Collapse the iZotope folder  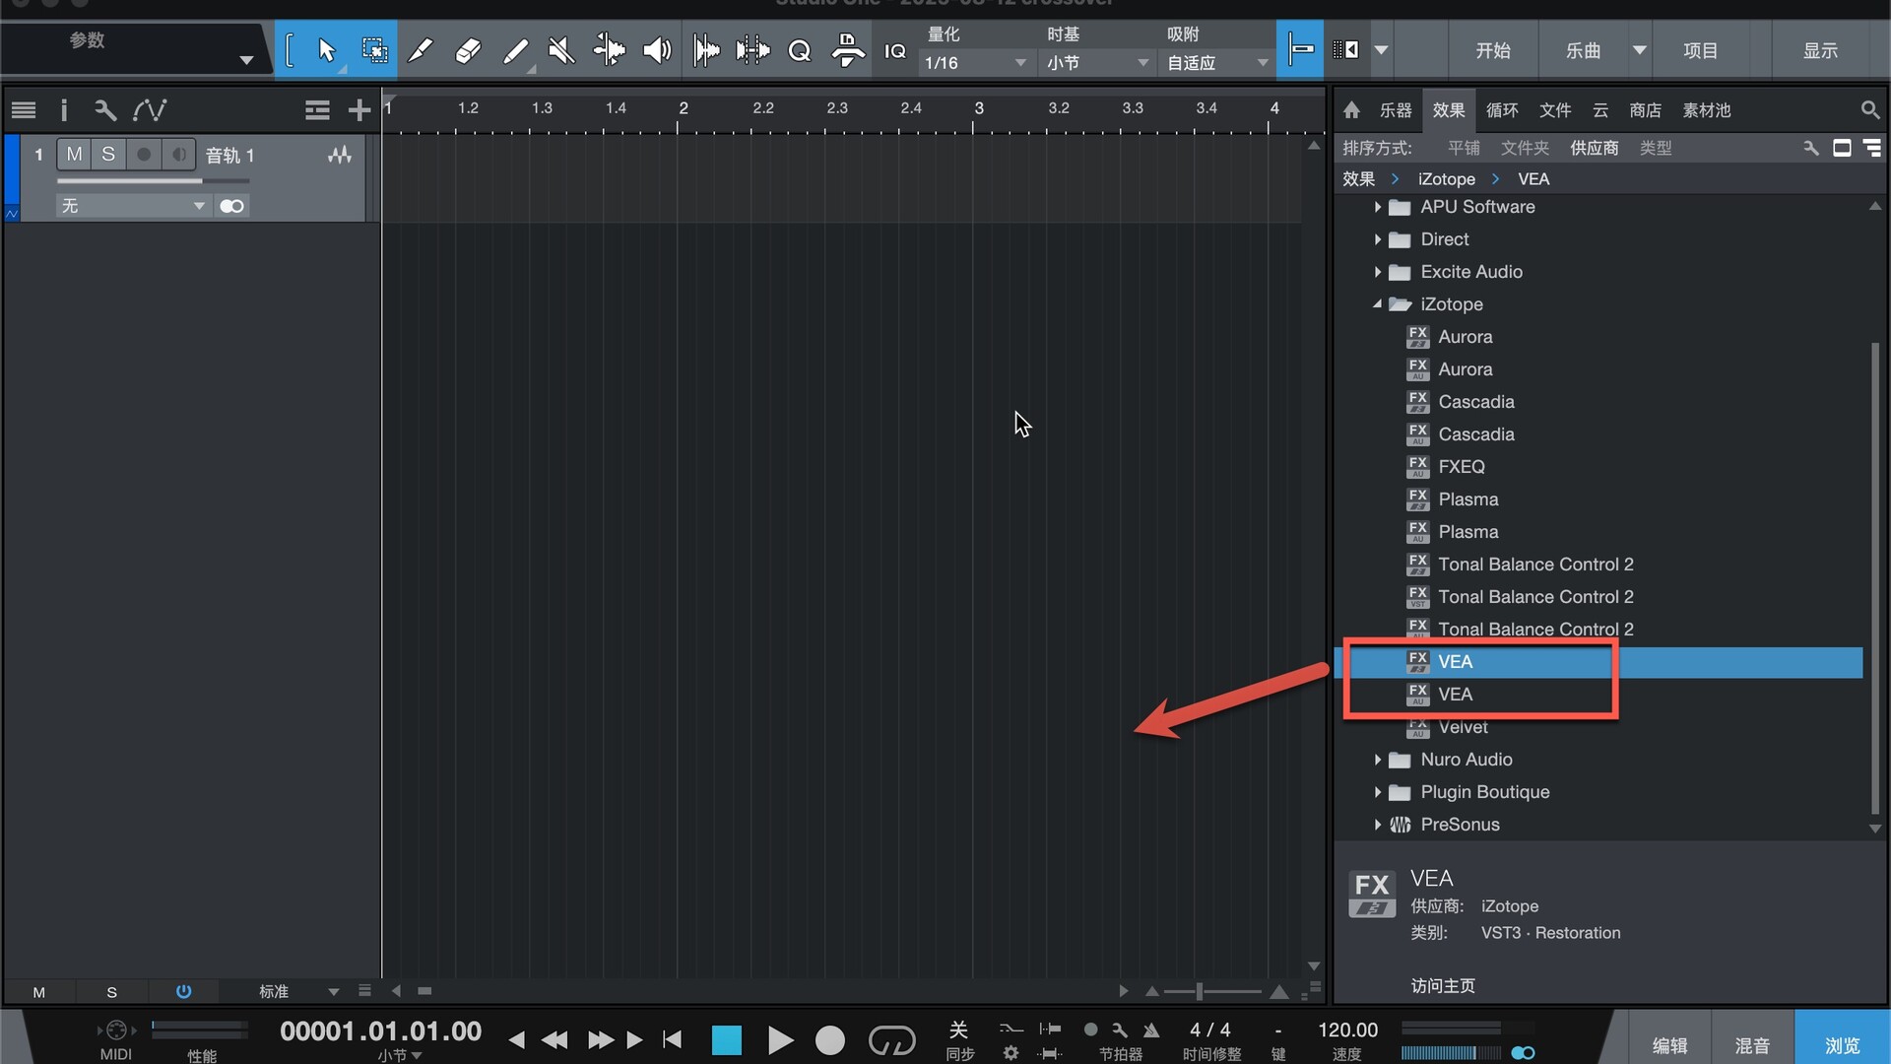coord(1377,304)
